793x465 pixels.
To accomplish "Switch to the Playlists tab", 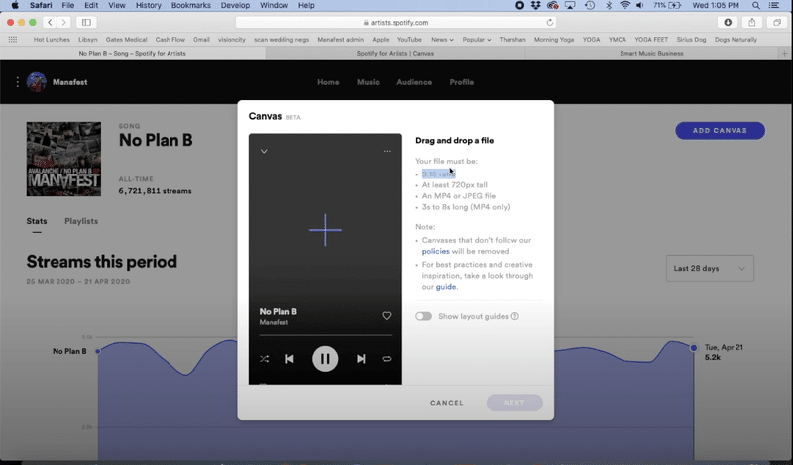I will click(81, 221).
